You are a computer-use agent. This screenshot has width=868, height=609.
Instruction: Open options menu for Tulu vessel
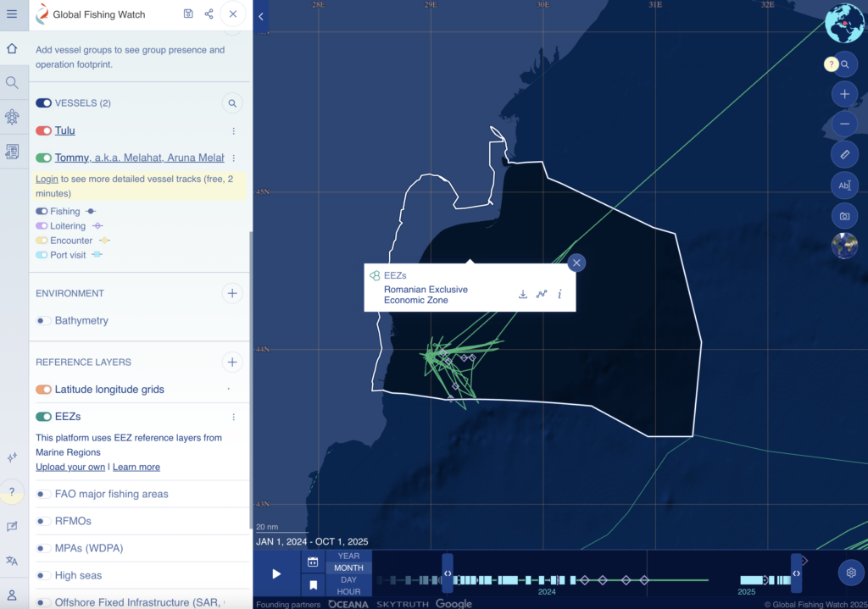[x=234, y=131]
